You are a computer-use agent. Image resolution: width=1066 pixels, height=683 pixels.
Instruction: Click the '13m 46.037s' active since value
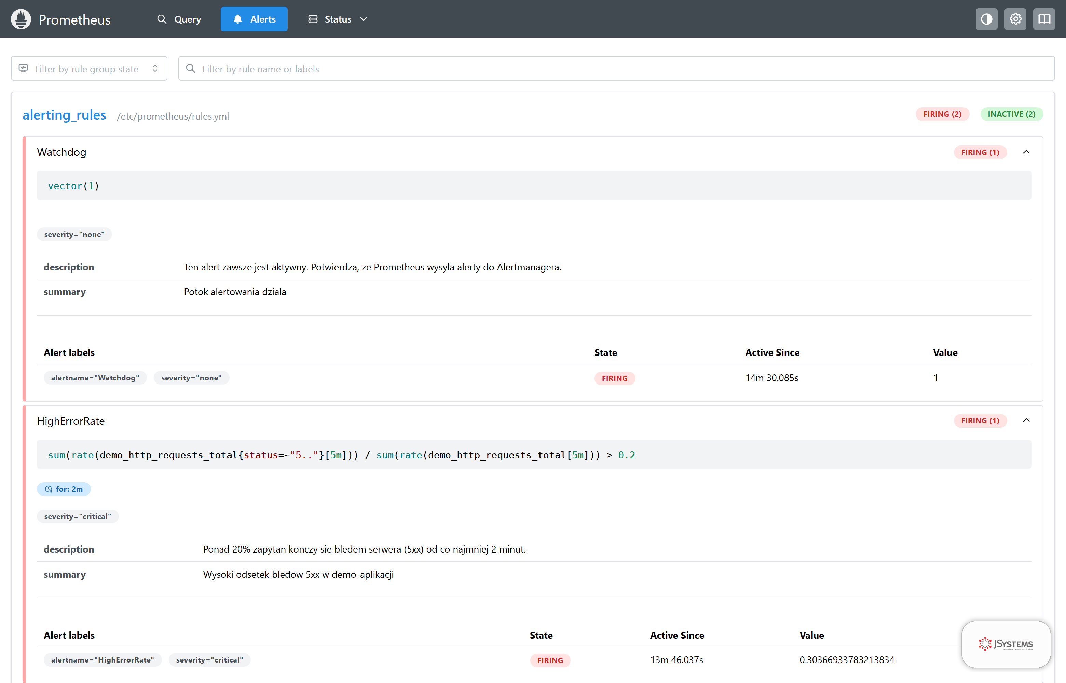point(676,660)
